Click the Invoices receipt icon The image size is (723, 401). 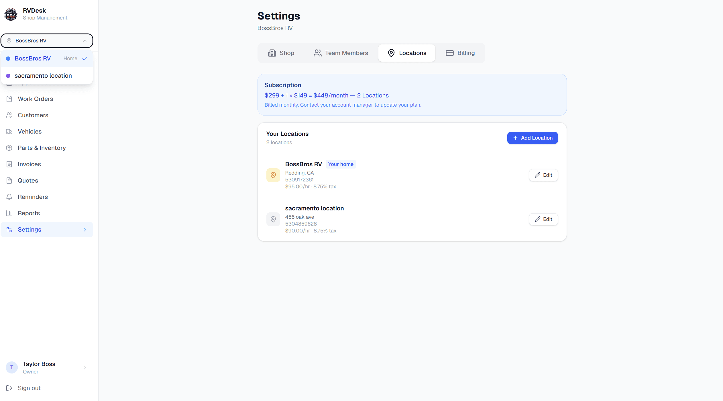point(9,164)
